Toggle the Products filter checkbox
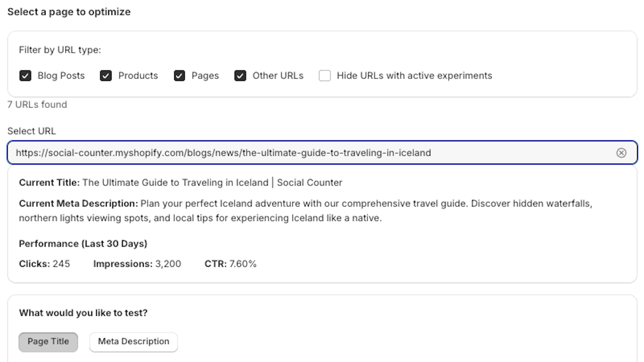644x362 pixels. tap(106, 76)
